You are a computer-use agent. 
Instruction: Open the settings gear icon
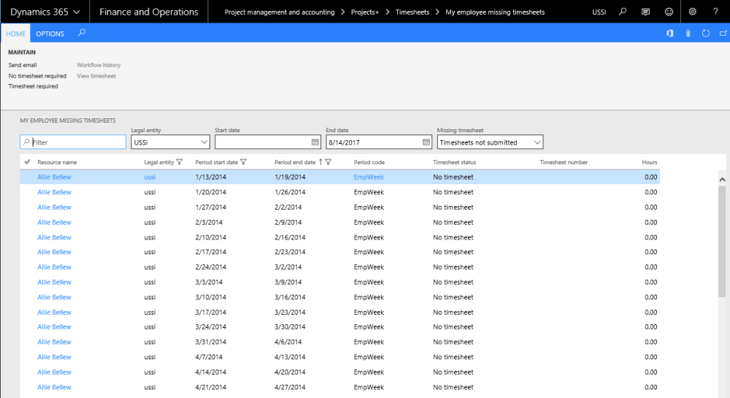[x=693, y=12]
